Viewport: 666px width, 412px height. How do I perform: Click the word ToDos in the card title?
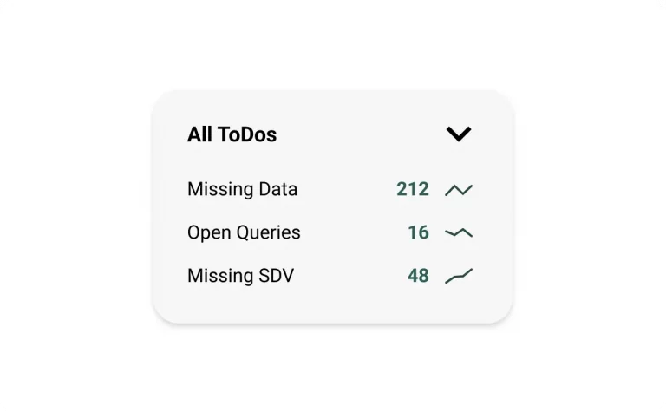coord(247,134)
